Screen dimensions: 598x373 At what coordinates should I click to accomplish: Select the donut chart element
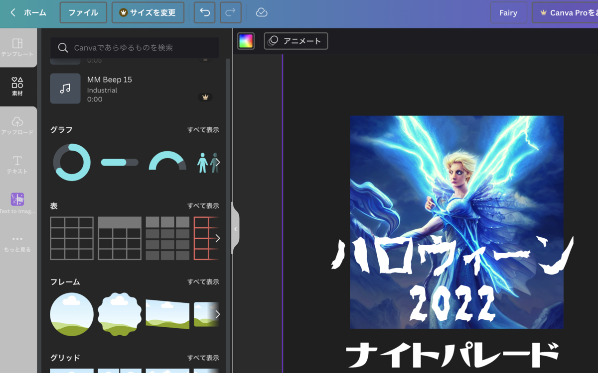point(71,162)
